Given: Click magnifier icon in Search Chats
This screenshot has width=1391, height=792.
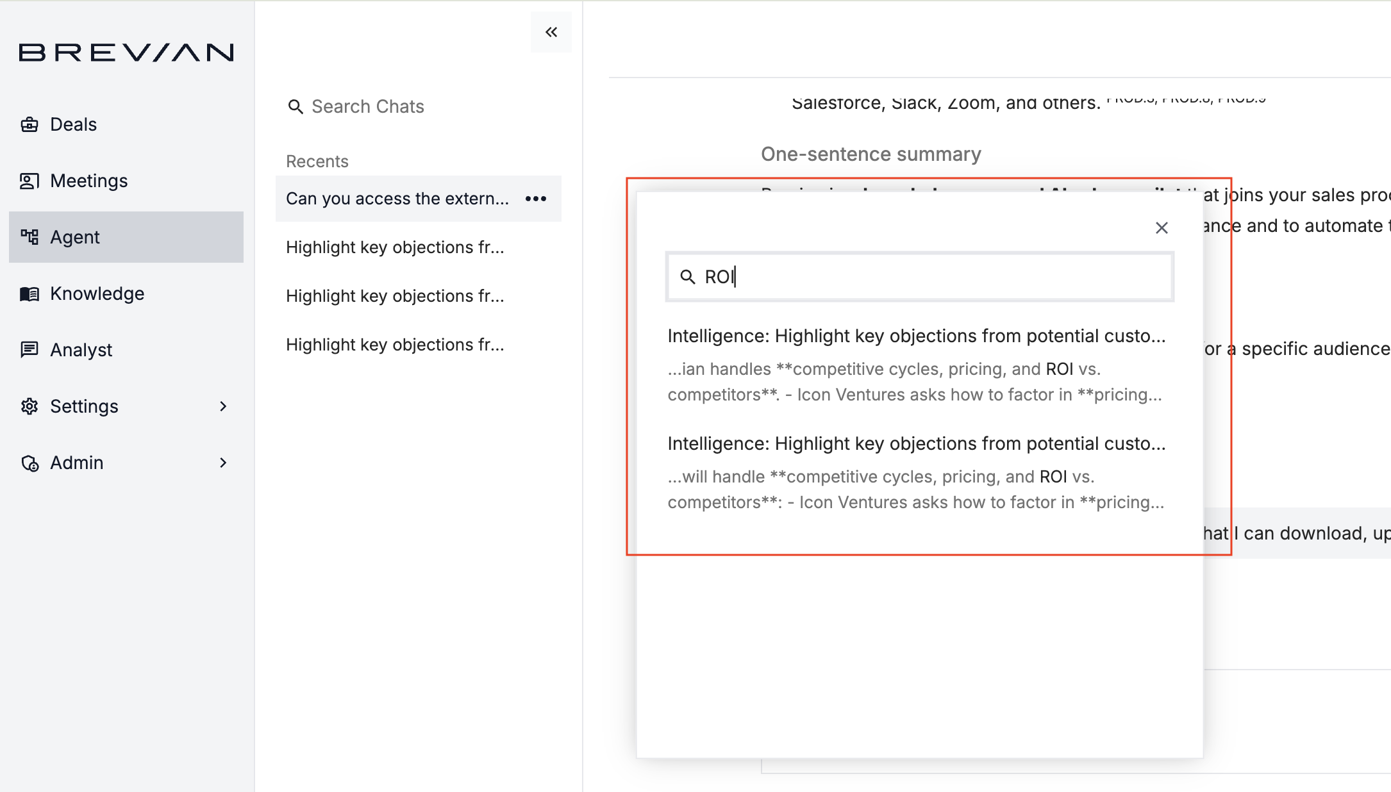Looking at the screenshot, I should tap(296, 106).
